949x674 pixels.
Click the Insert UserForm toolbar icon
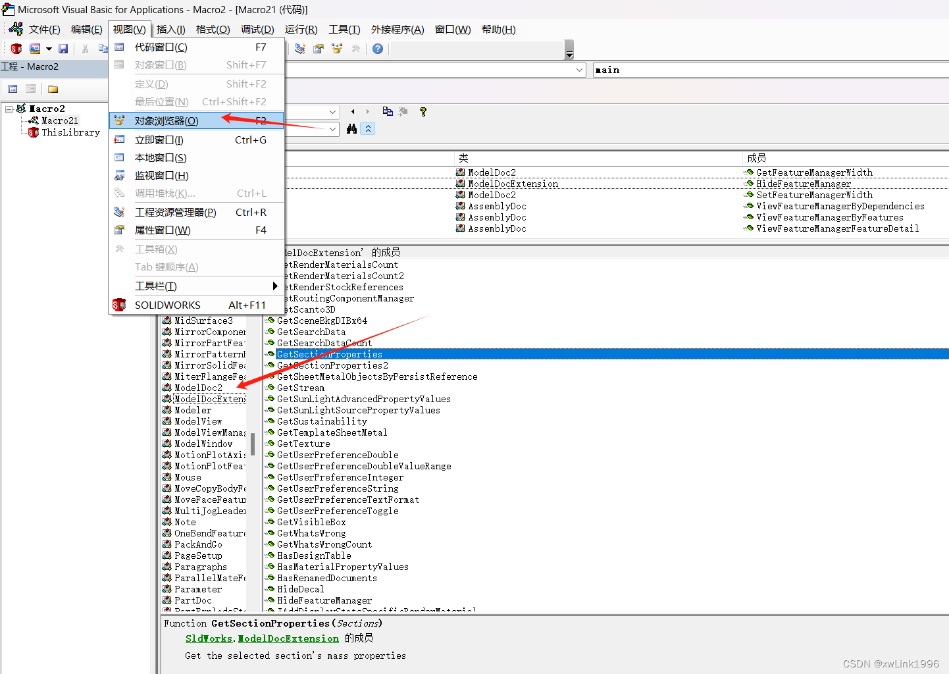[x=35, y=49]
